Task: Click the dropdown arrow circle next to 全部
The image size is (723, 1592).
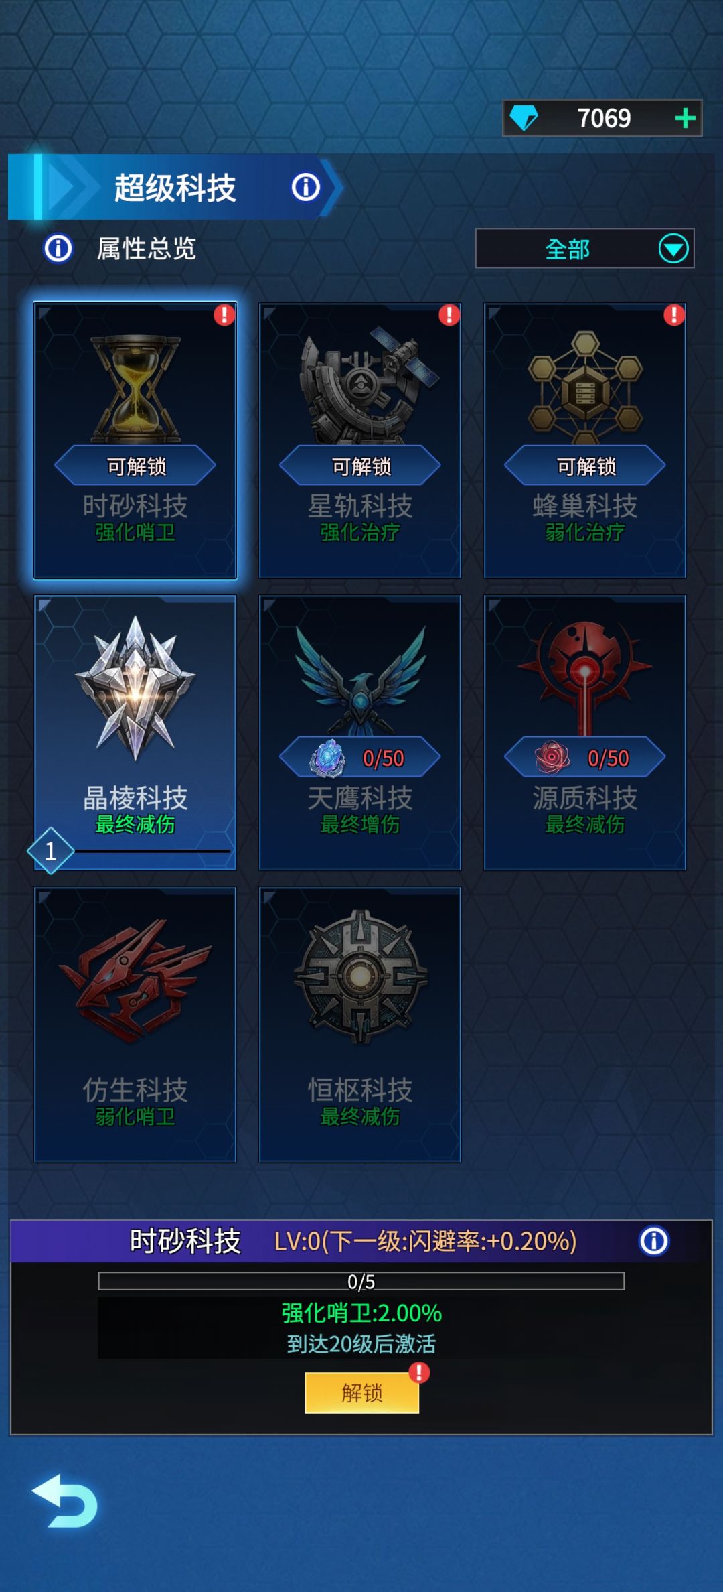Action: pos(673,249)
